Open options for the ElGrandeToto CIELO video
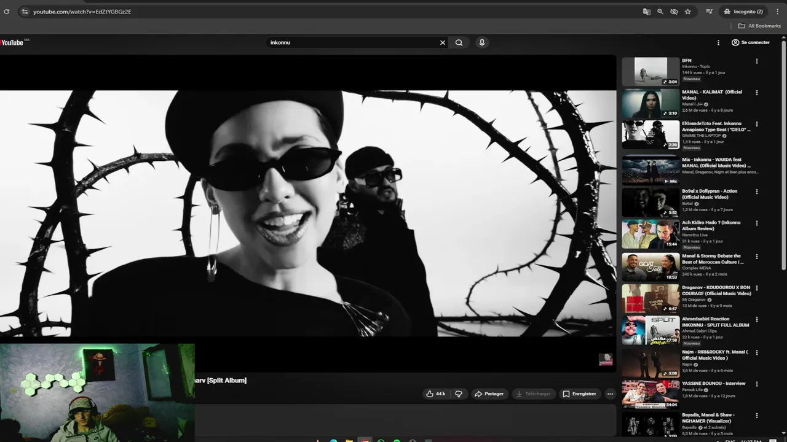 [x=757, y=124]
